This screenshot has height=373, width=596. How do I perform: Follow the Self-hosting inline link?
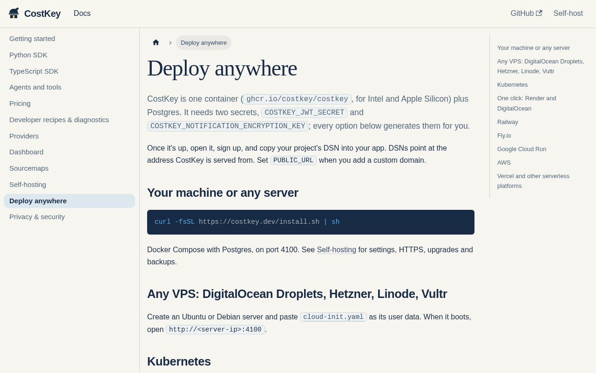pyautogui.click(x=337, y=250)
